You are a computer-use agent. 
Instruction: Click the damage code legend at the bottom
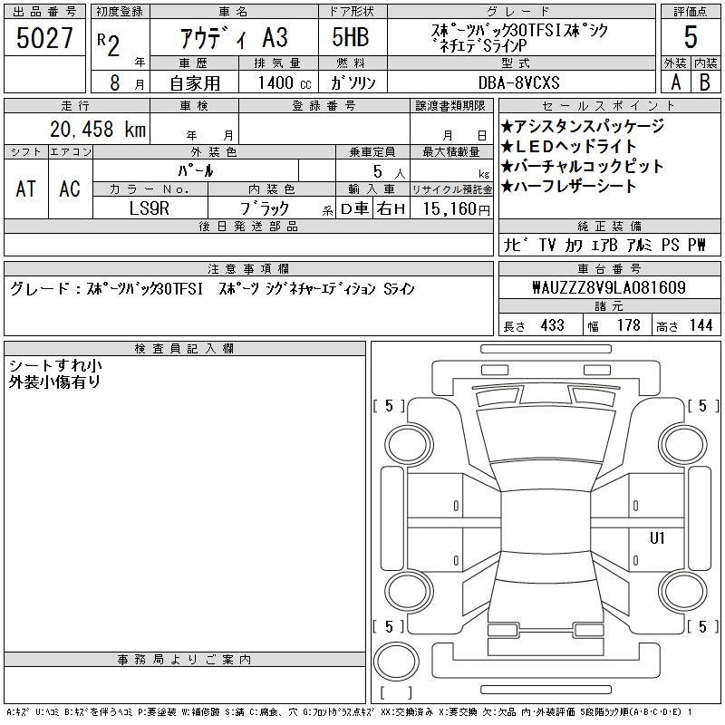point(350,712)
